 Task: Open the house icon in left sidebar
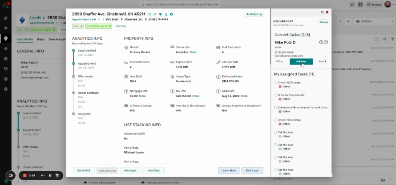(x=5, y=49)
